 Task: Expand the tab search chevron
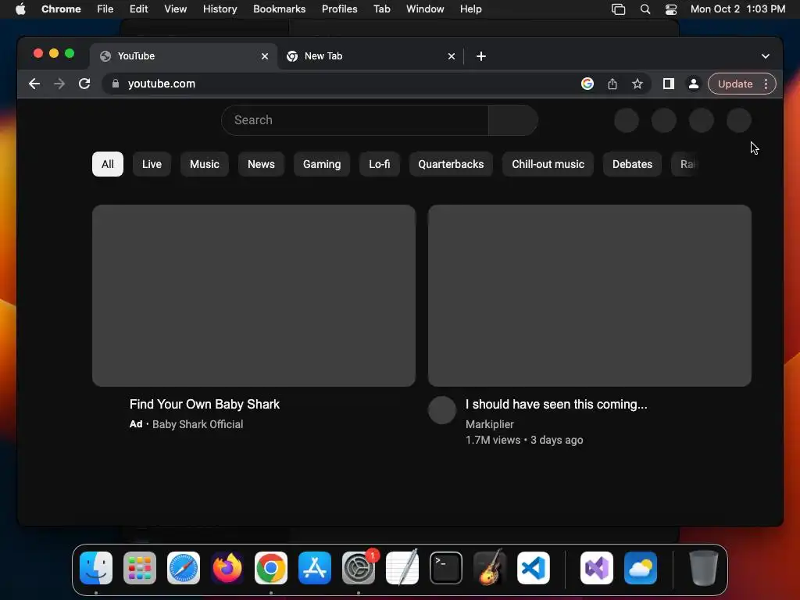[x=766, y=56]
